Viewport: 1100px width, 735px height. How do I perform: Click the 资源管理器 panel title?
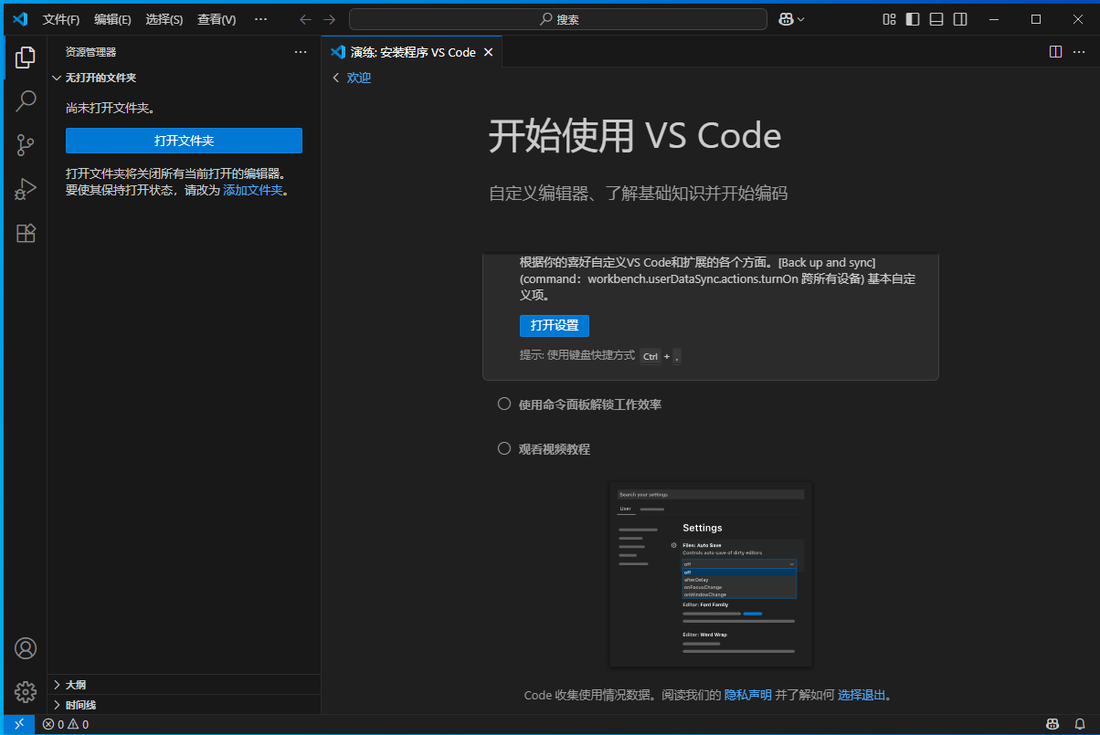[90, 52]
